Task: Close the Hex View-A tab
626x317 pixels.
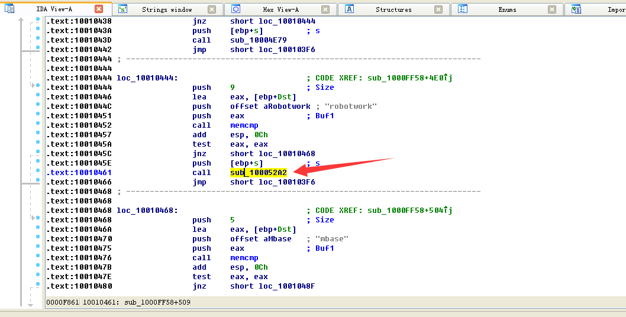Action: (x=325, y=9)
